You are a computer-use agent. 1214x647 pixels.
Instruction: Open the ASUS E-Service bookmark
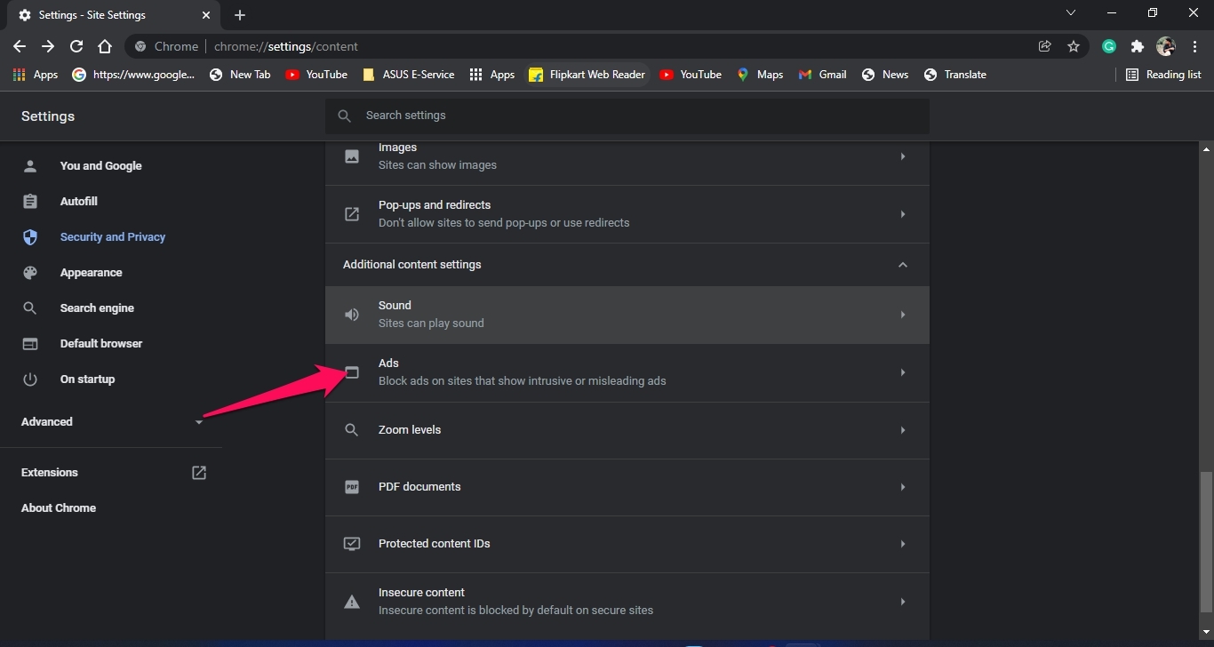(x=409, y=75)
